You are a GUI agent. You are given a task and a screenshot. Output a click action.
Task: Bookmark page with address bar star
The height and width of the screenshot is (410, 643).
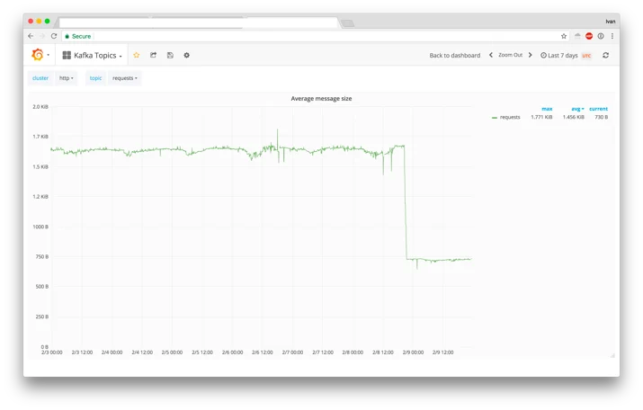pos(564,36)
